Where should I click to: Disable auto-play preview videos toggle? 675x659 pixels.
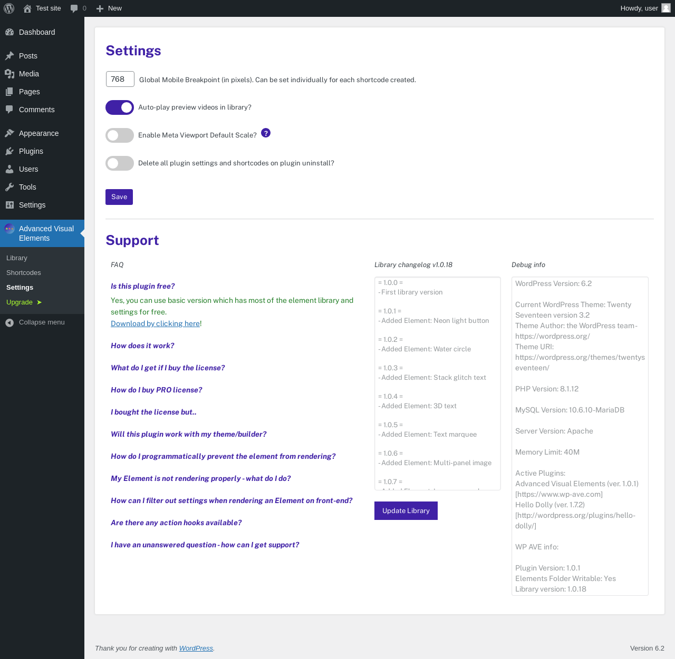coord(120,107)
